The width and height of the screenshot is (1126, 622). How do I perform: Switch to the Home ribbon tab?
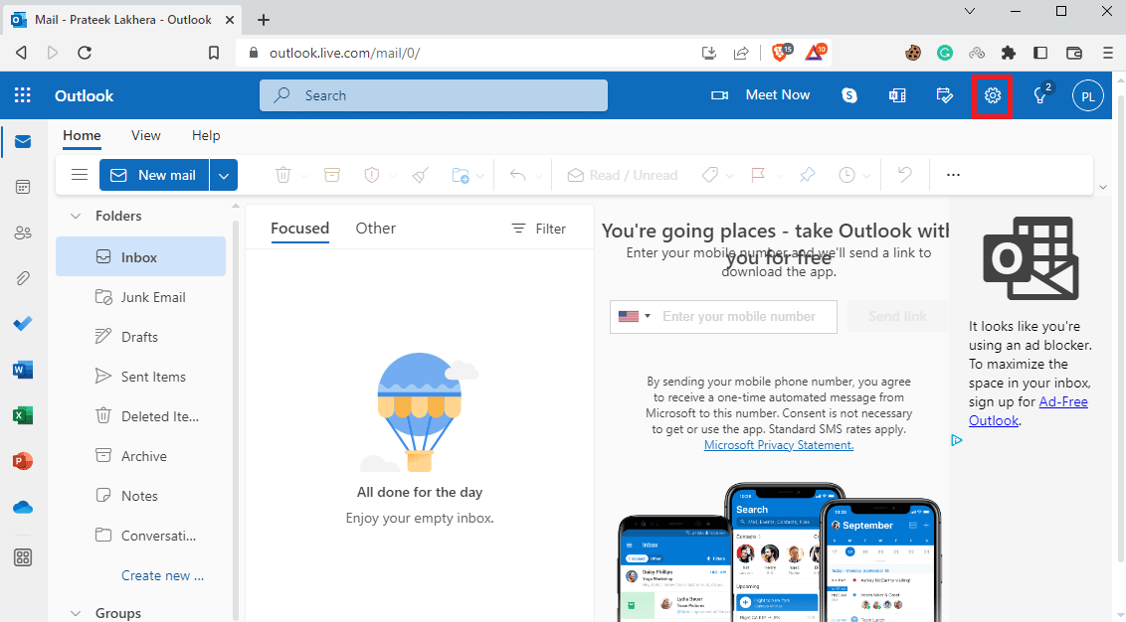point(82,135)
